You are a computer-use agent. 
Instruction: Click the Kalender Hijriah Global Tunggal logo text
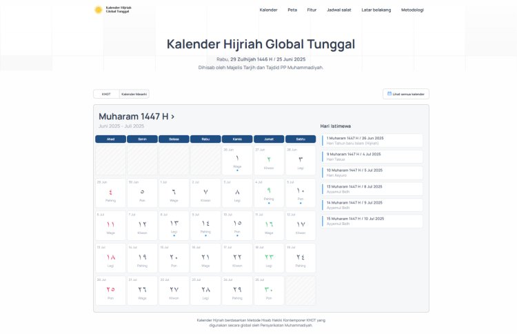pyautogui.click(x=119, y=10)
